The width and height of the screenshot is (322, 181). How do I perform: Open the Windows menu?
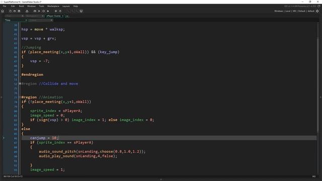click(31, 6)
